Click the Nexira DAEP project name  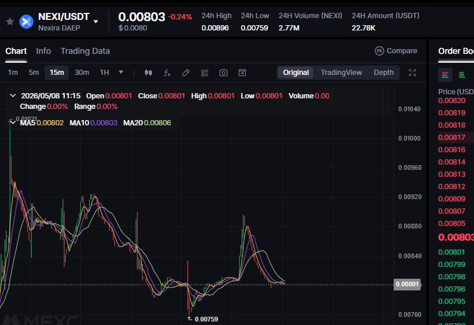tap(59, 28)
